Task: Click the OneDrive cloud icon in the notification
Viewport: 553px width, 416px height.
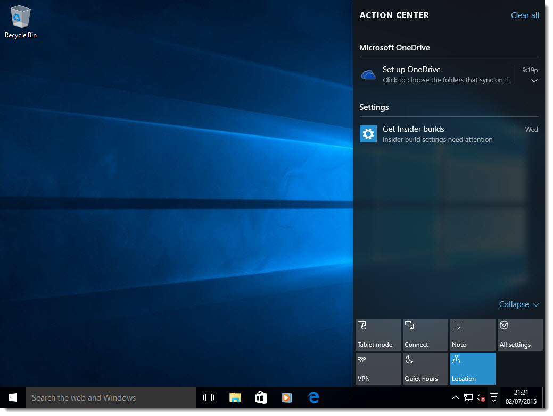Action: [368, 74]
